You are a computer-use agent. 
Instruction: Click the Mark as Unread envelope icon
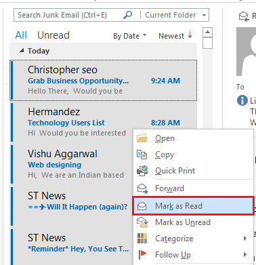(x=142, y=222)
